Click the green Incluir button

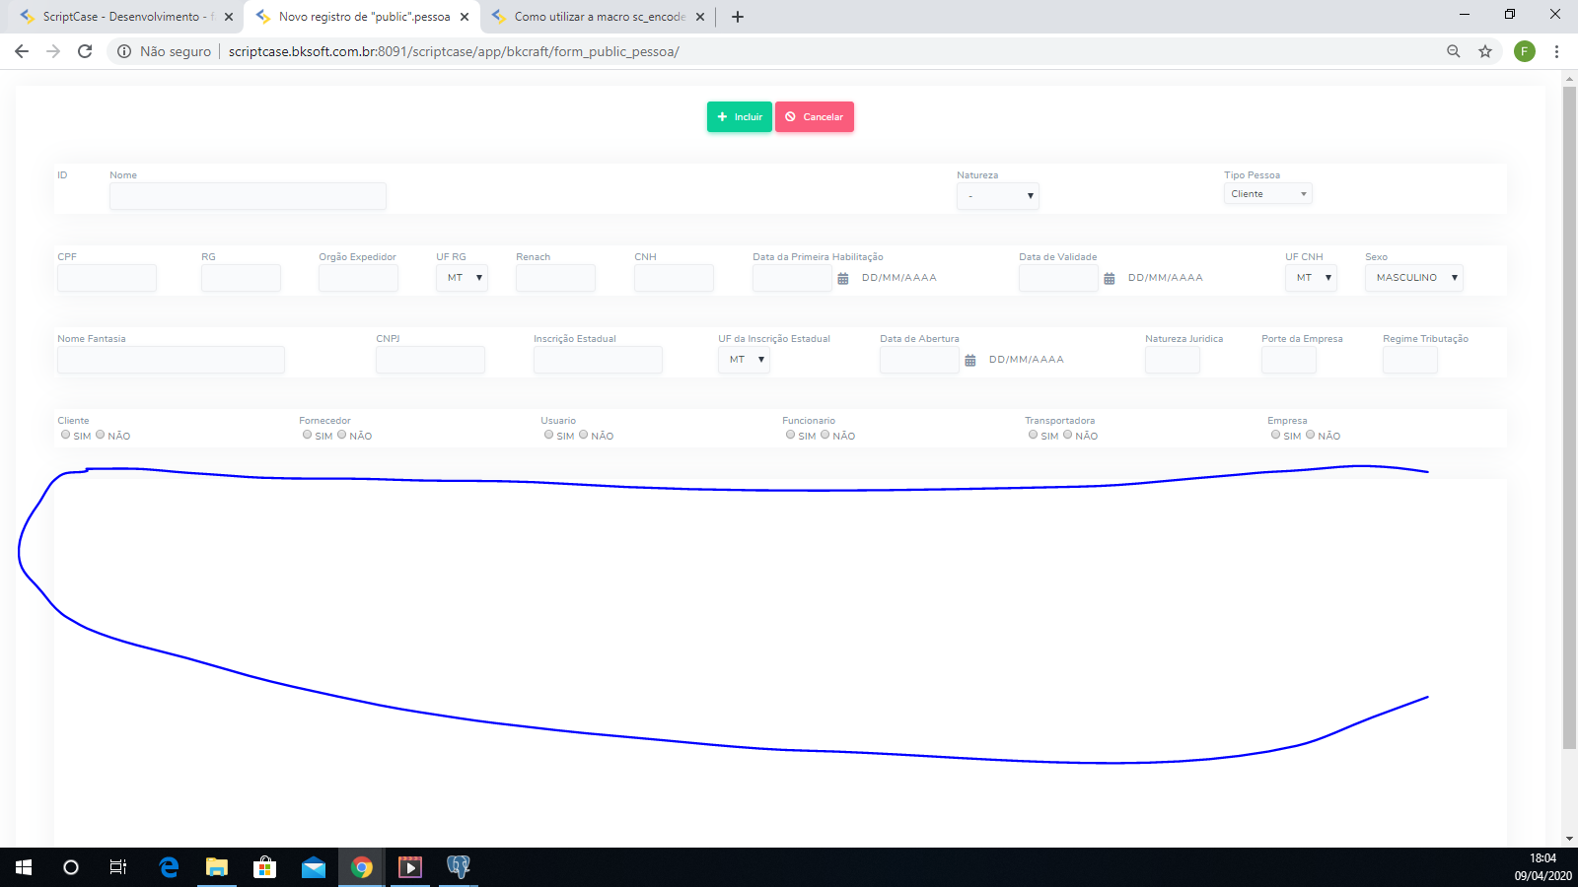(739, 116)
